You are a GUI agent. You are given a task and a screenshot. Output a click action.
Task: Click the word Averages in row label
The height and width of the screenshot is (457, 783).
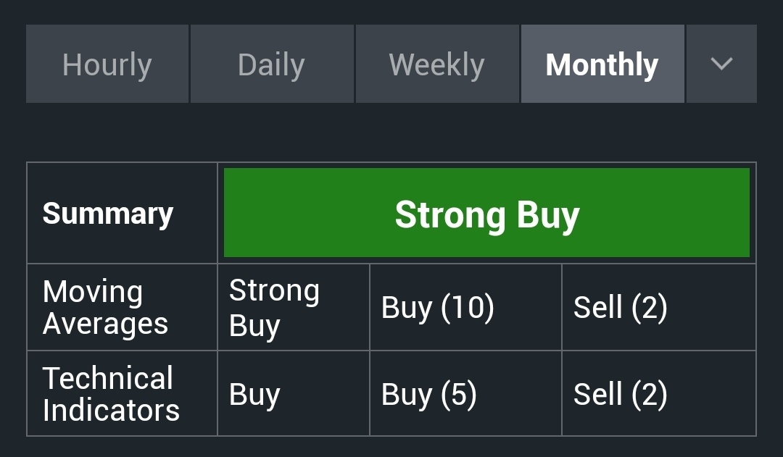[x=105, y=324]
